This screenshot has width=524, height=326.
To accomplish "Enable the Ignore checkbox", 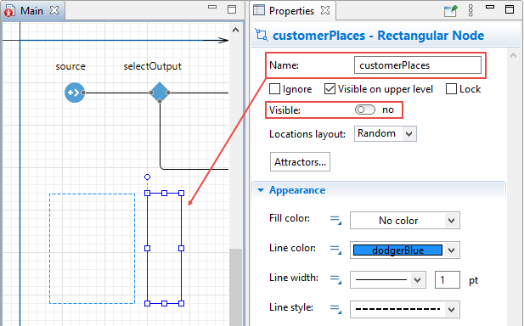I will click(x=274, y=89).
